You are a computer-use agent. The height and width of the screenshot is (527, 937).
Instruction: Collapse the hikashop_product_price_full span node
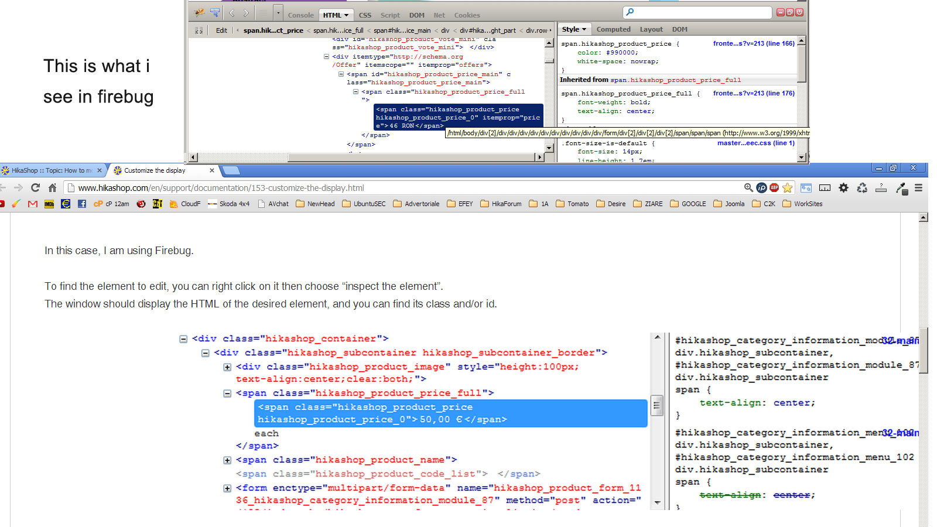pos(227,393)
